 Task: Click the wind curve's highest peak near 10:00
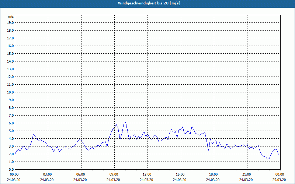(x=125, y=122)
